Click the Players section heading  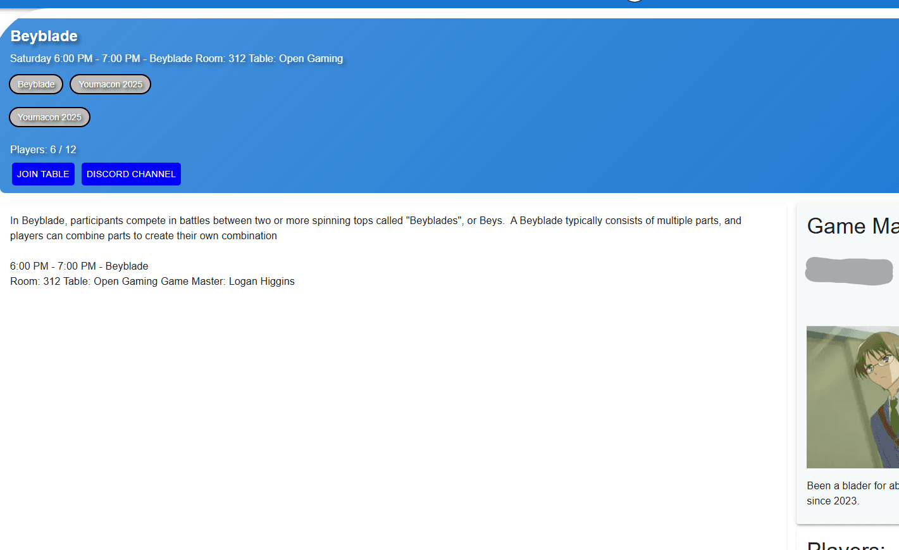pos(846,546)
